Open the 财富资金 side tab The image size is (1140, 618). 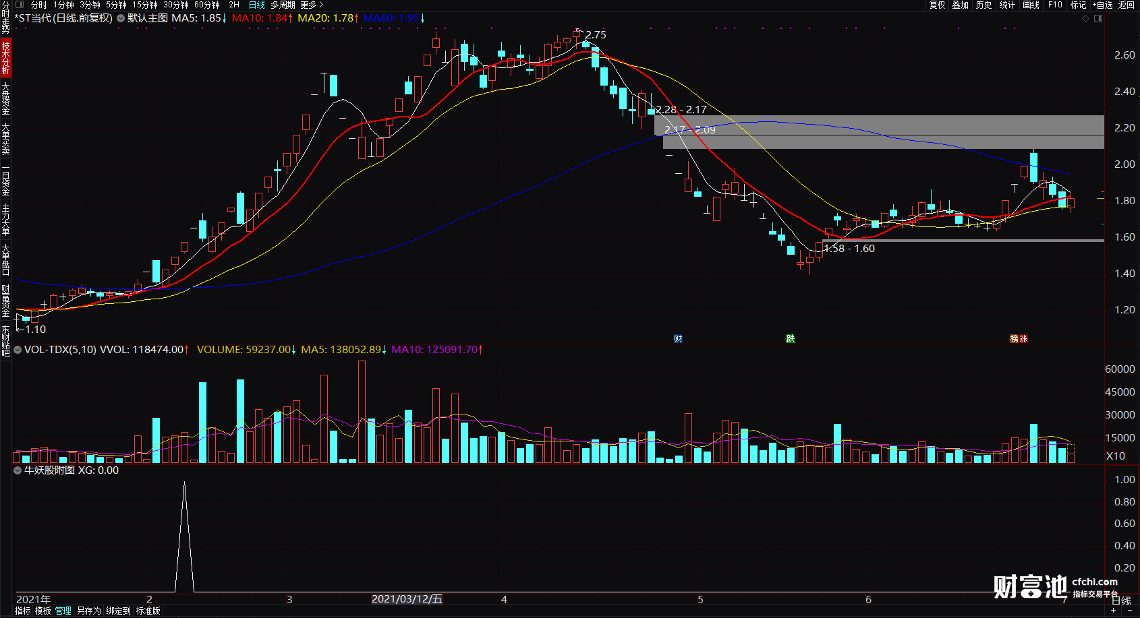coord(5,301)
